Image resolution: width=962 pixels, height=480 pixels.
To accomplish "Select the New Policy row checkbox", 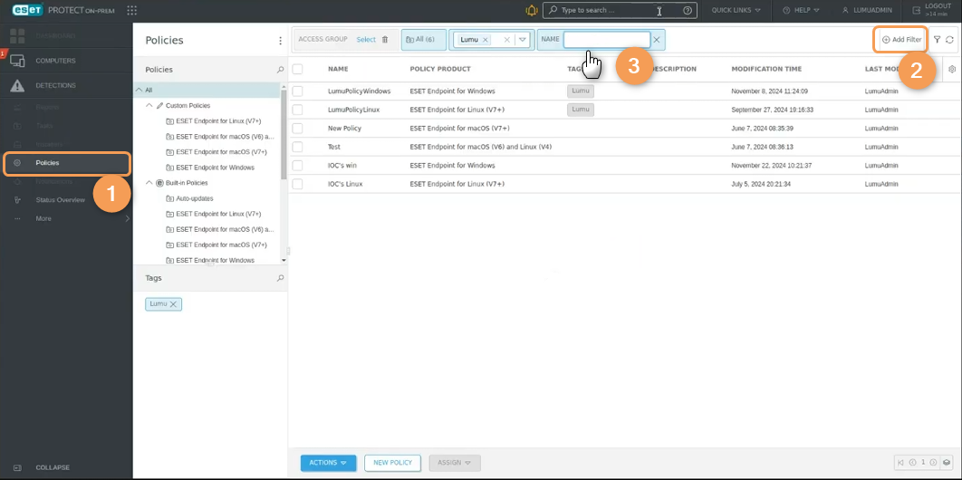I will tap(297, 129).
